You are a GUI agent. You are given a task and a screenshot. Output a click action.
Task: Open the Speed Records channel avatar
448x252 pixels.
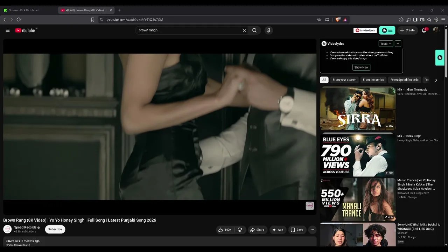(x=7, y=229)
